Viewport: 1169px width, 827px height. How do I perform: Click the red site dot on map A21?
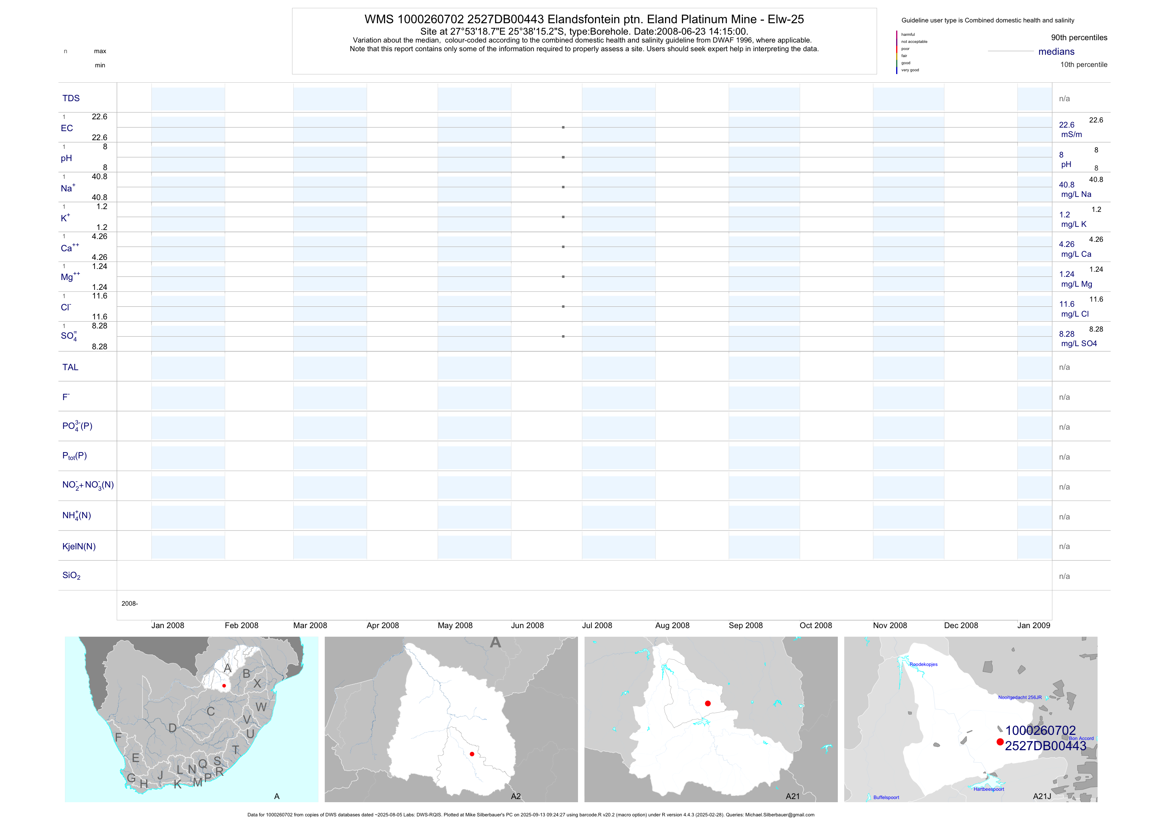click(708, 703)
